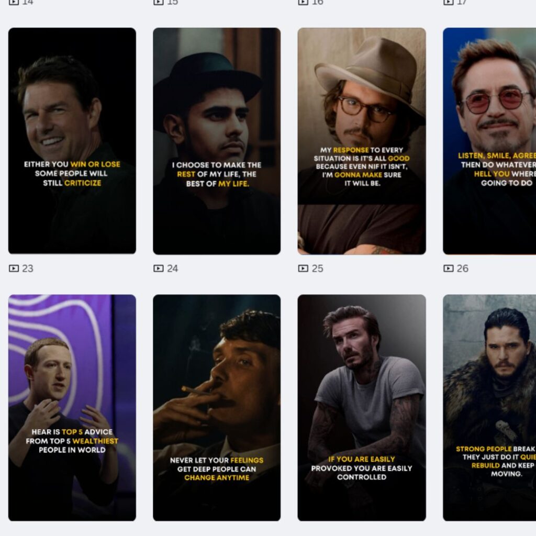Open the "Never let your feelings" video
This screenshot has width=536, height=536.
[217, 408]
